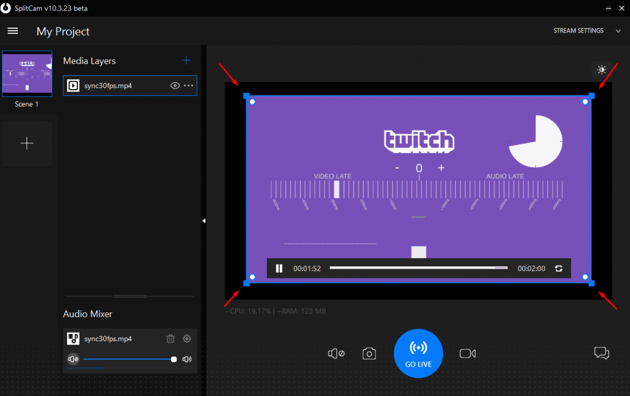This screenshot has height=396, width=630.
Task: Click the Media Layers heading
Action: [89, 61]
